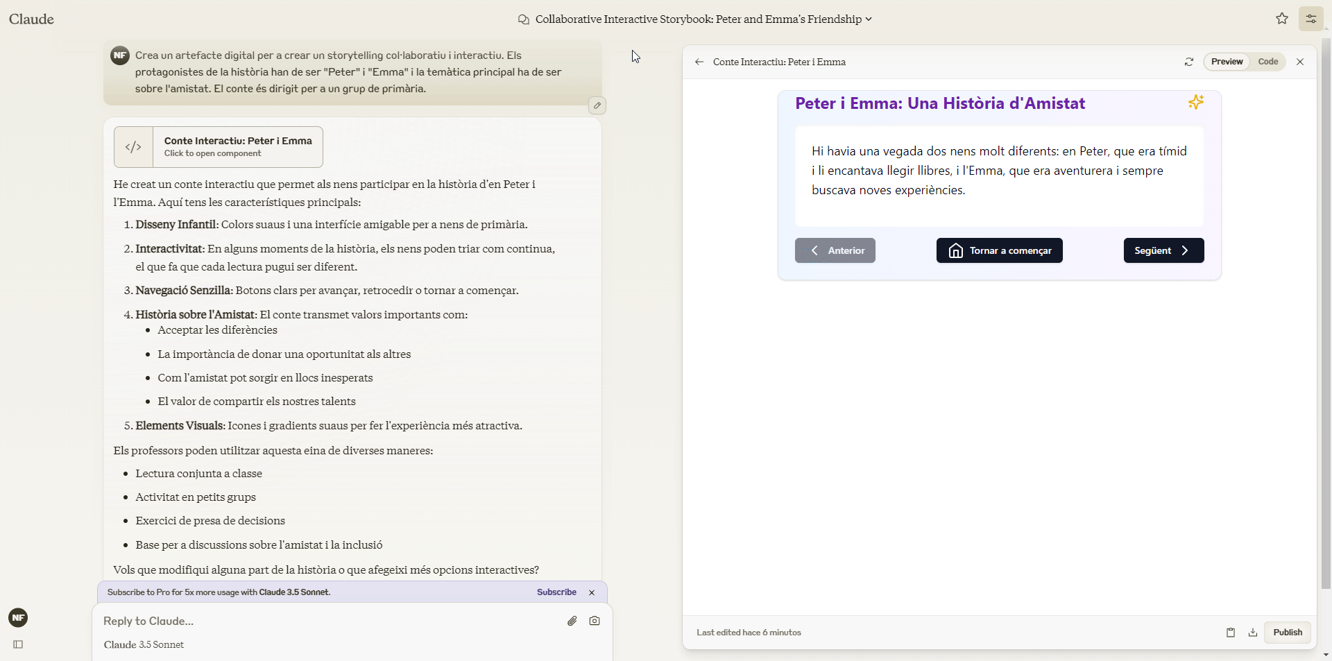This screenshot has height=661, width=1332.
Task: Go back with artifact panel arrow
Action: tap(699, 62)
